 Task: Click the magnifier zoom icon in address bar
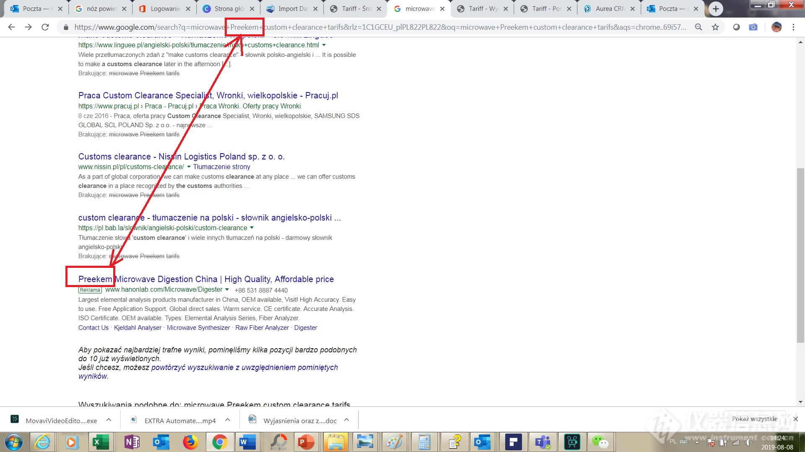[699, 27]
